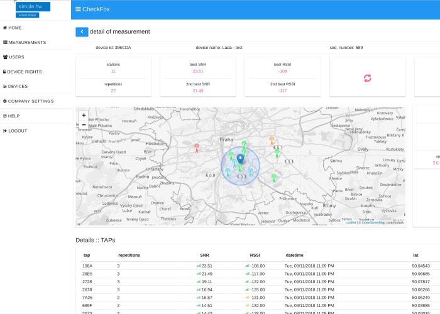Image resolution: width=440 pixels, height=314 pixels.
Task: Sort table by repetitions column
Action: (x=129, y=255)
